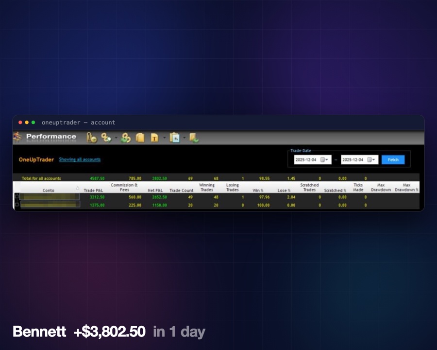
Task: Click the Performance window title text
Action: click(51, 137)
